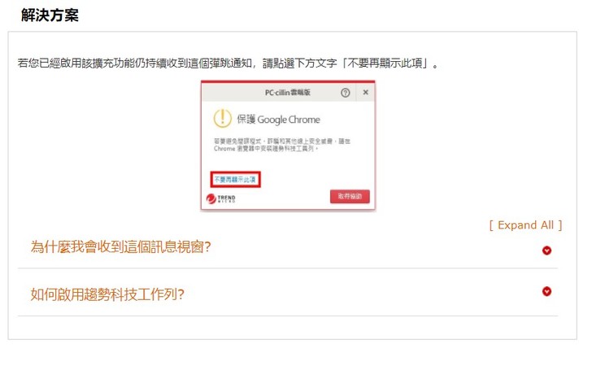Click the PC-cillin 雲端版 dialog title
The image size is (592, 366).
pos(288,93)
